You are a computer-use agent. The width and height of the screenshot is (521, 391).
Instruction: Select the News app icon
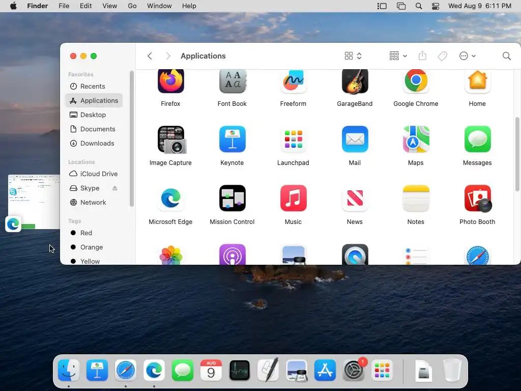coord(355,199)
